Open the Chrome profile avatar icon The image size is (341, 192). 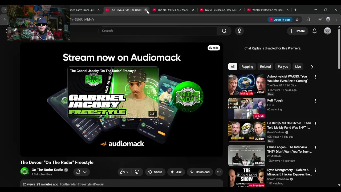[x=328, y=19]
